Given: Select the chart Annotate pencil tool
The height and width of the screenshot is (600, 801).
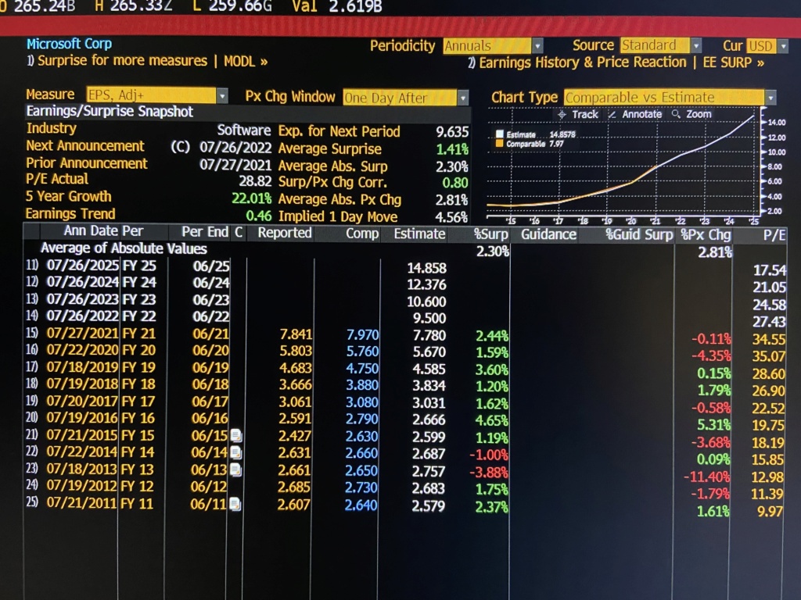Looking at the screenshot, I should click(x=635, y=114).
